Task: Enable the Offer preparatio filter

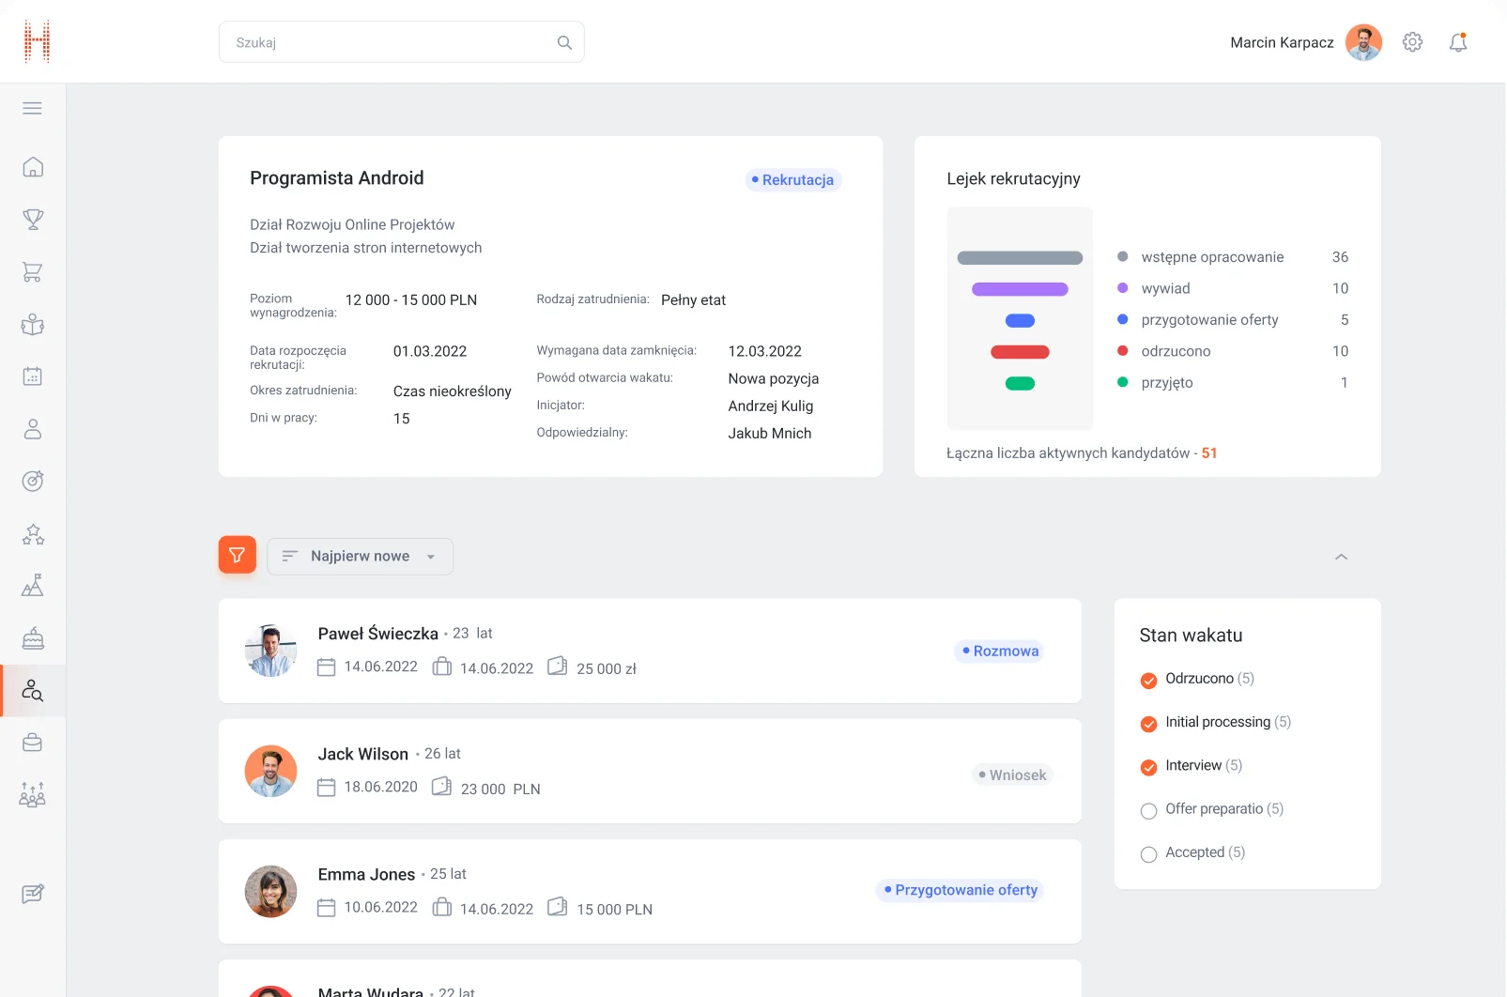Action: [x=1148, y=811]
